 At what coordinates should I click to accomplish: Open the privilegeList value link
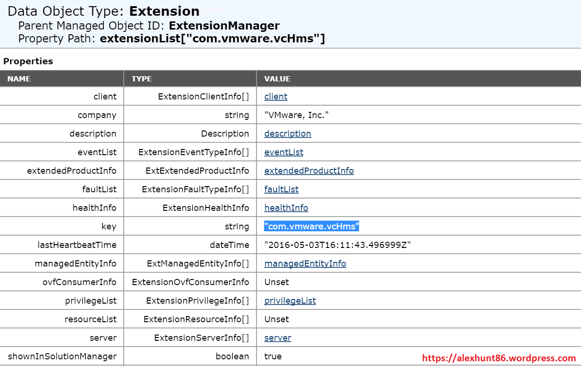pos(290,301)
